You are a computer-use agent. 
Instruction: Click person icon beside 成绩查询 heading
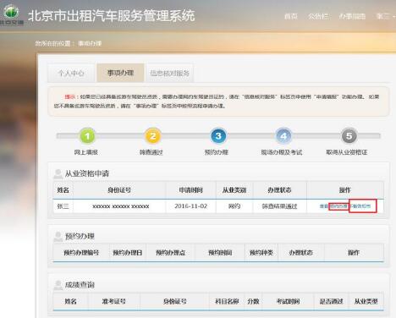(58, 285)
